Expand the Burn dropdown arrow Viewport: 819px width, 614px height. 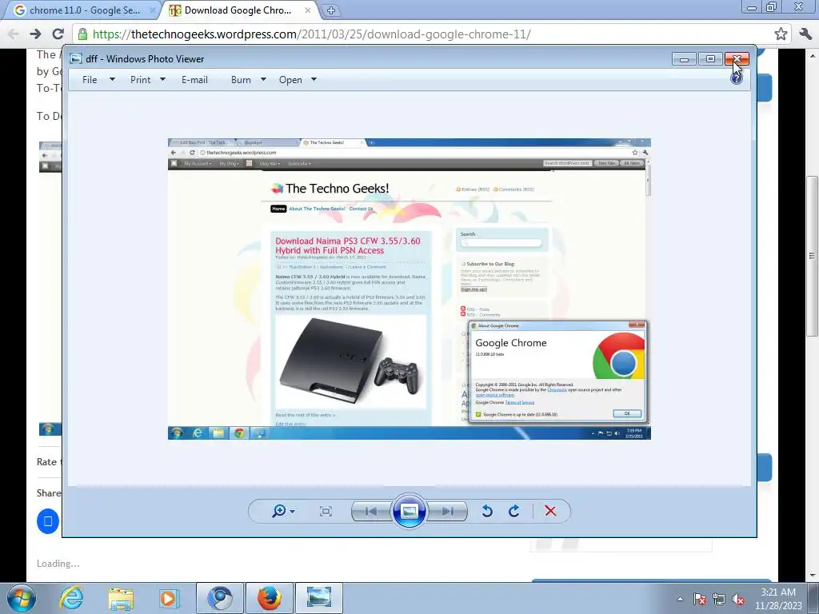click(x=263, y=79)
